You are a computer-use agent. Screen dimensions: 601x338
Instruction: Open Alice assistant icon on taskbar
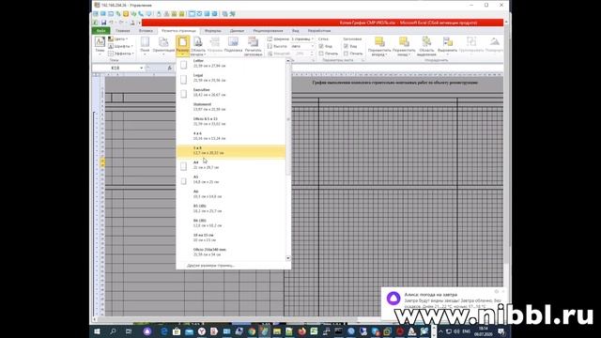coord(147,331)
